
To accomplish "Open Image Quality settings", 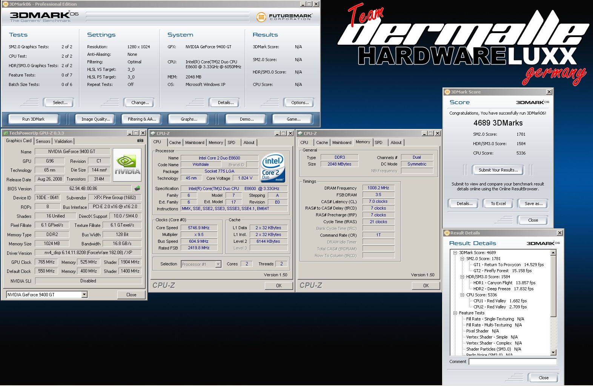I will pyautogui.click(x=96, y=119).
